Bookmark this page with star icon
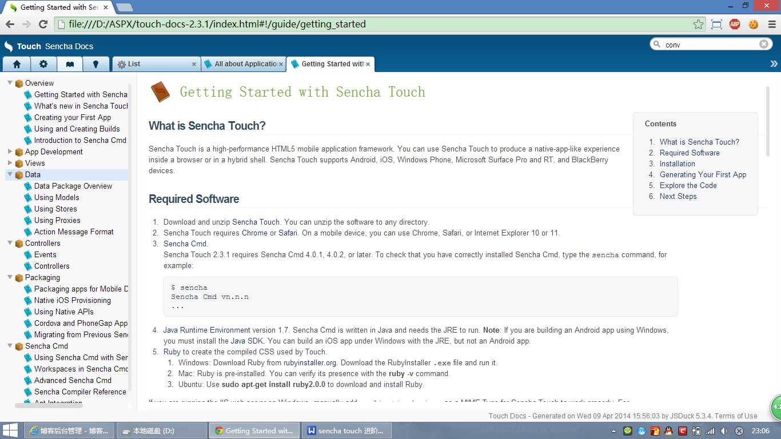 [x=698, y=24]
